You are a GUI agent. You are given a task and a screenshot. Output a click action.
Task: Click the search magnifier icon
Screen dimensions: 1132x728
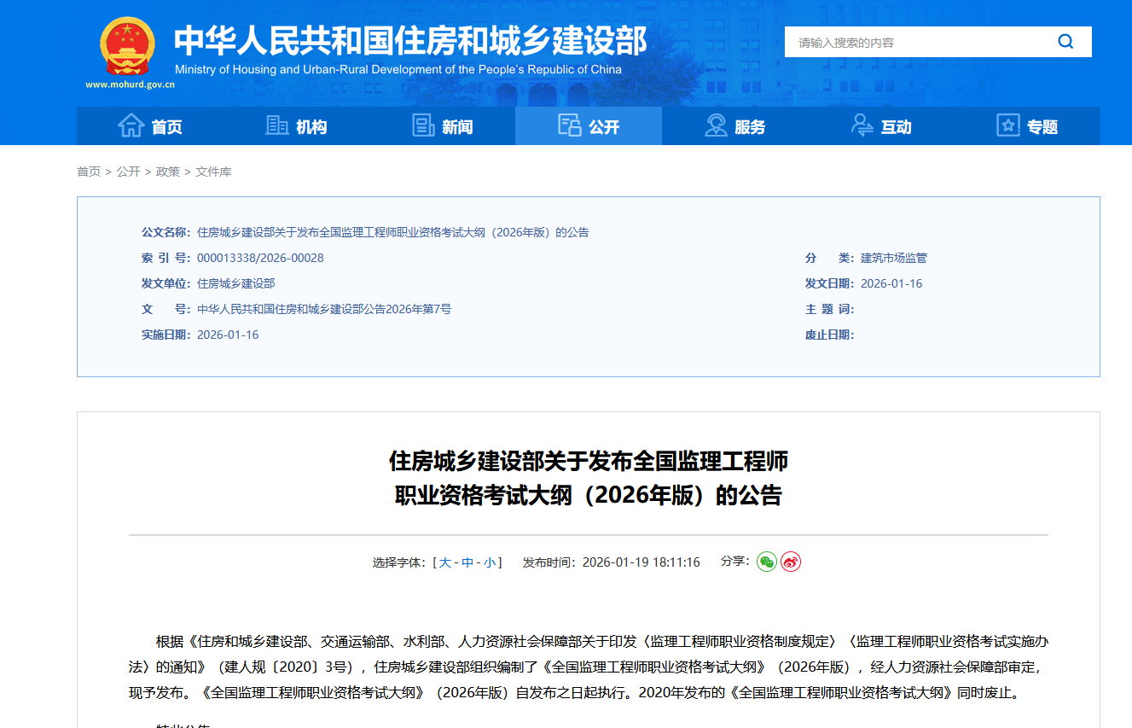pyautogui.click(x=1065, y=42)
